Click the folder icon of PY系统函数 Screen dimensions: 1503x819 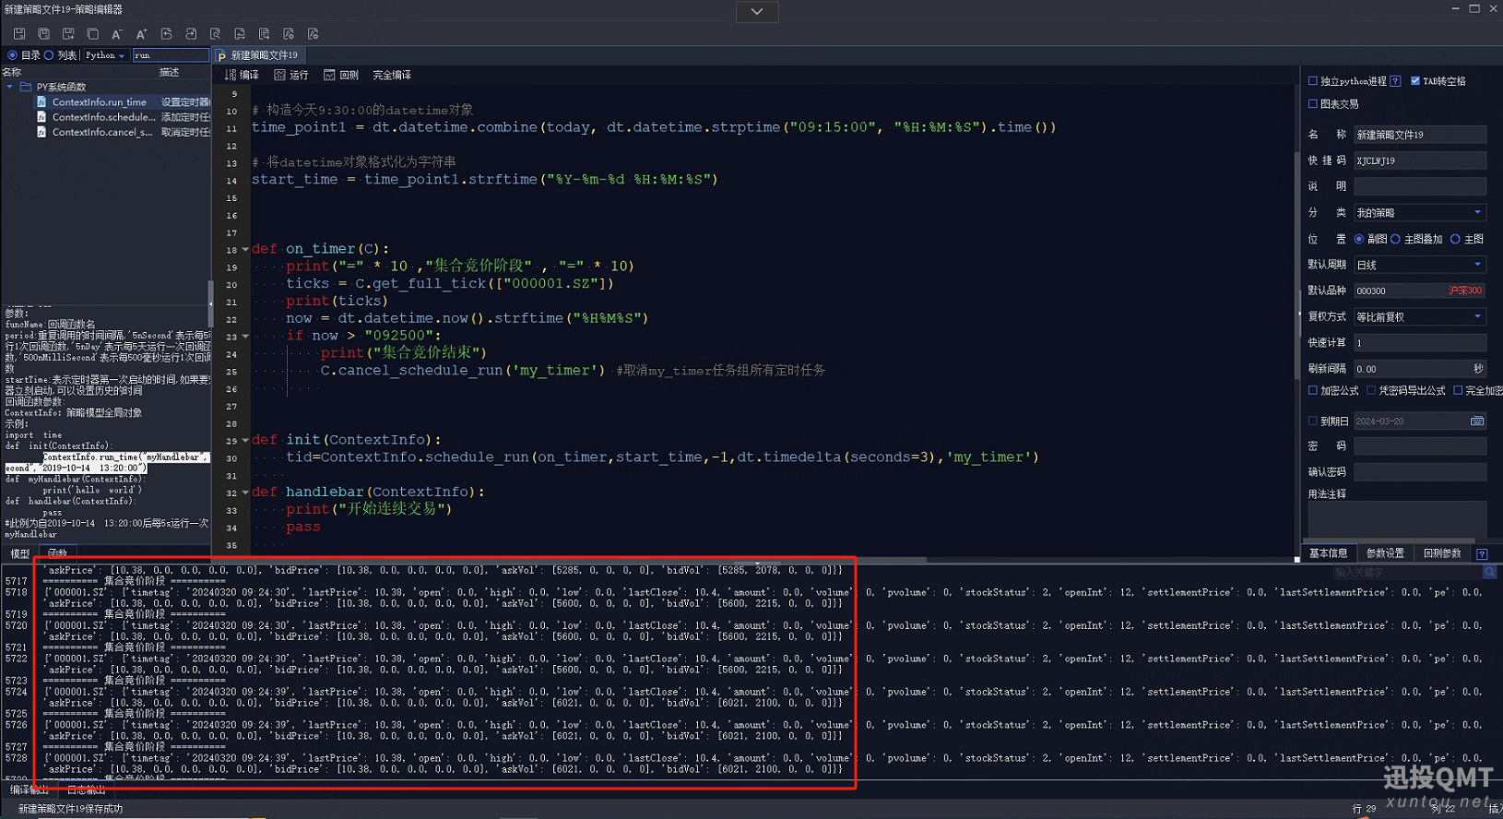point(26,87)
